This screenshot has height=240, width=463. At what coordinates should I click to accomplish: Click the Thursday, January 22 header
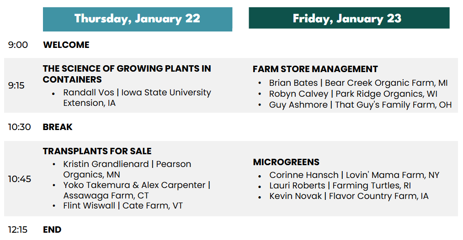tap(137, 19)
